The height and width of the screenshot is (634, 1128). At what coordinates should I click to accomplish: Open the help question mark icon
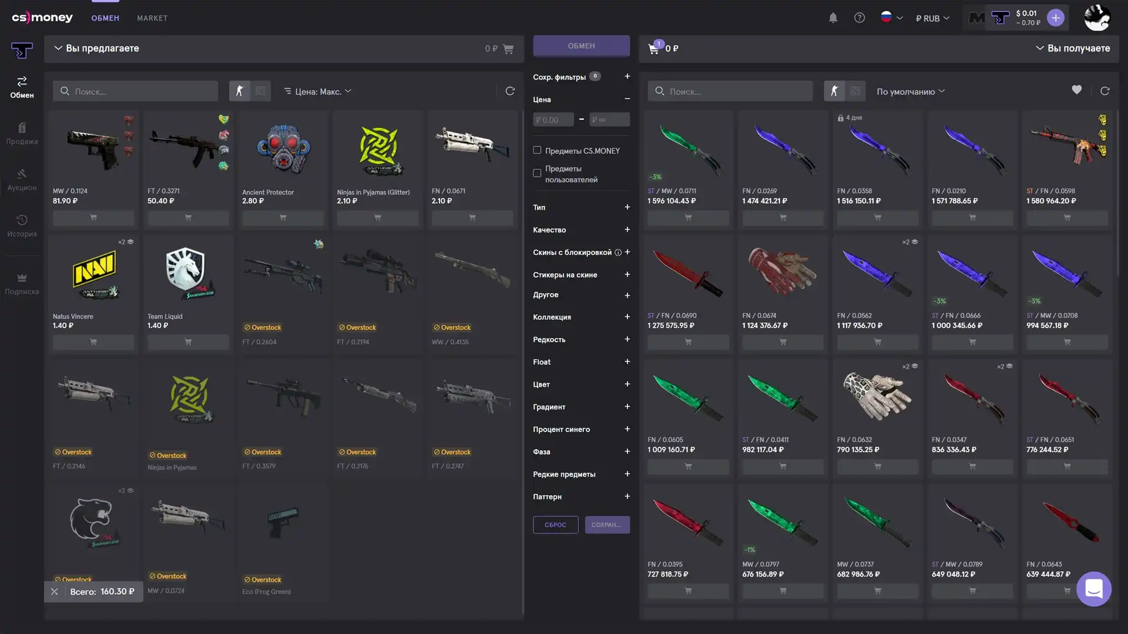click(860, 18)
